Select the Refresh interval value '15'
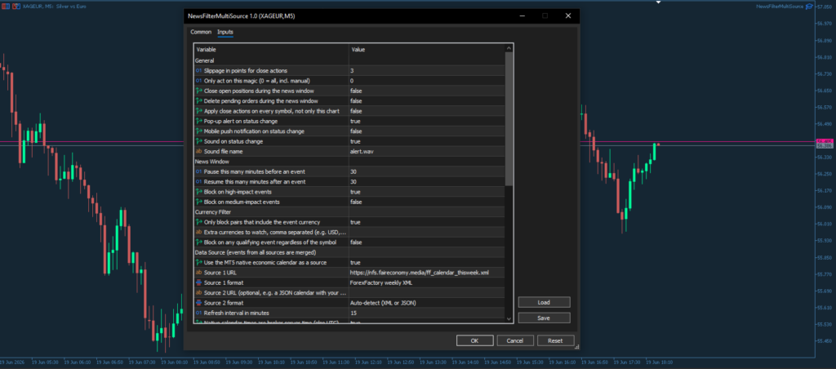 coord(426,313)
